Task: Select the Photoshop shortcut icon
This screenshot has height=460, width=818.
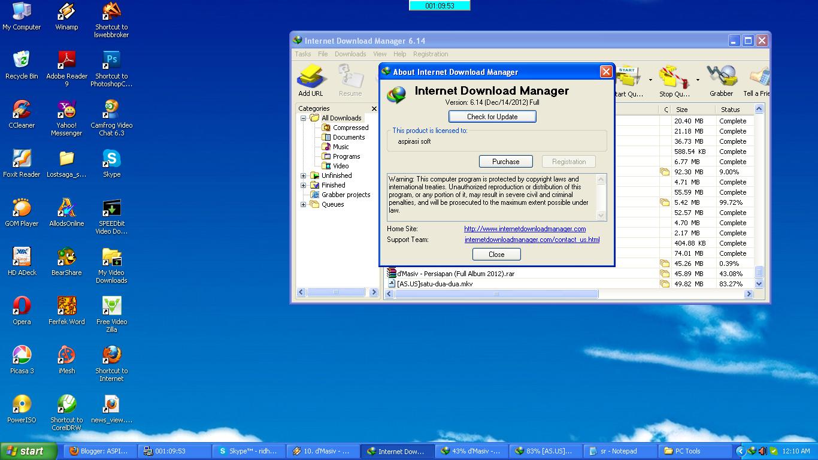Action: [111, 69]
